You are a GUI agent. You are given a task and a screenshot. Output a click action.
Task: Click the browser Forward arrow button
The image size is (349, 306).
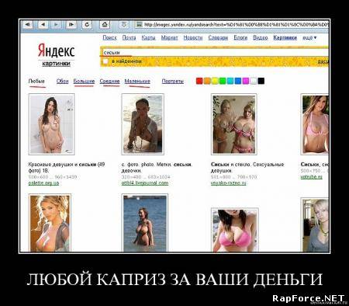click(56, 25)
